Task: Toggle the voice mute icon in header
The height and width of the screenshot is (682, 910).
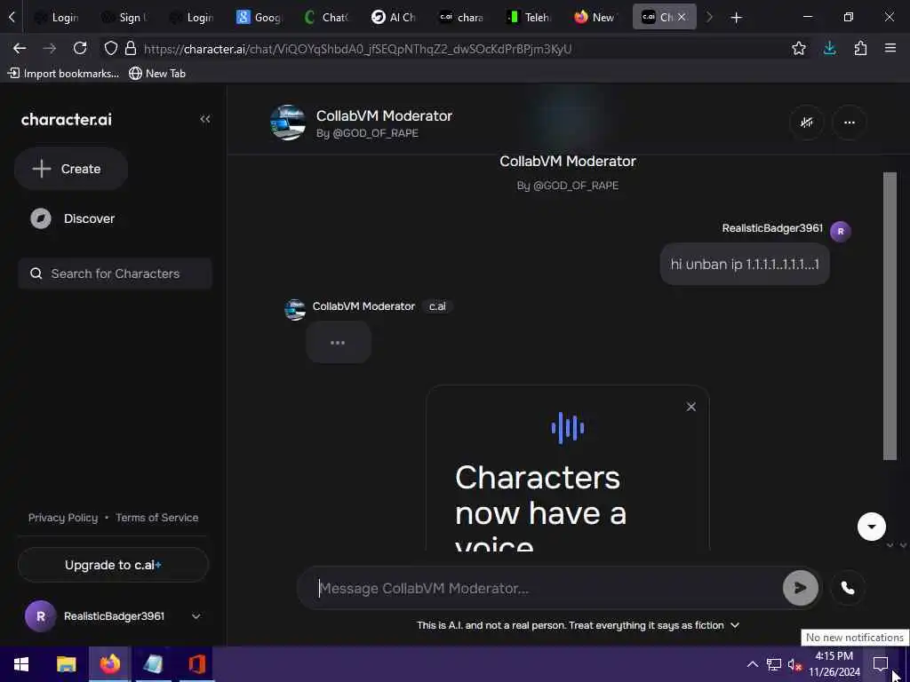Action: [x=807, y=123]
